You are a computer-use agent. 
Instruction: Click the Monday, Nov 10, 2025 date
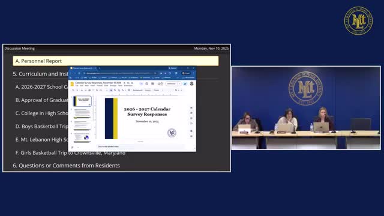pos(211,49)
